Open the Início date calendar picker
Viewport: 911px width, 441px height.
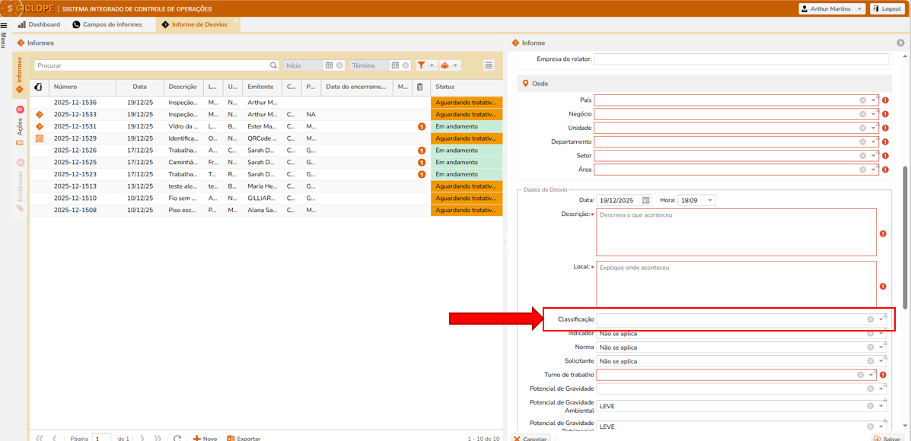pyautogui.click(x=329, y=65)
